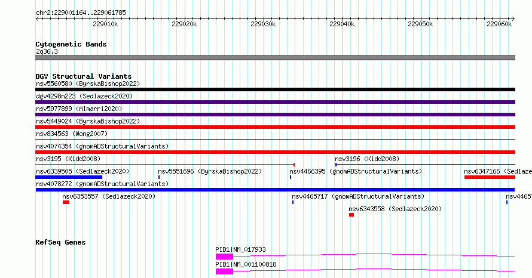
Task: Click the PID1|NM_001100818 intron line
Action: click(374, 270)
